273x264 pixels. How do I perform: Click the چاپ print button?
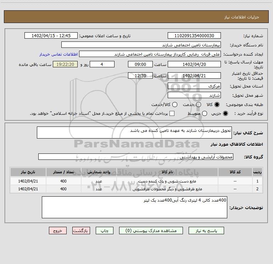[105, 231]
